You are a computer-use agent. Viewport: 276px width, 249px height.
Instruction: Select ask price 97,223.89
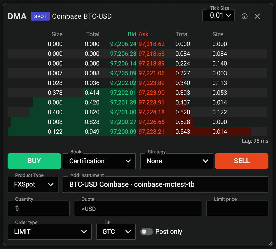[152, 83]
